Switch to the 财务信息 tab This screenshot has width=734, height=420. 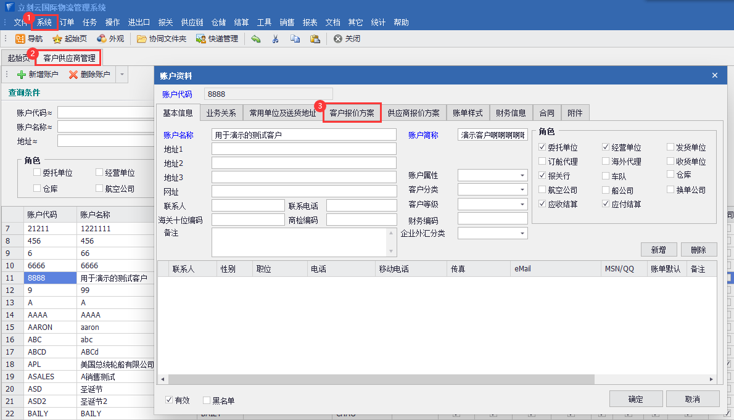511,113
